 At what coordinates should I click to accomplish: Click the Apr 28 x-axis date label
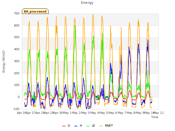[40, 113]
